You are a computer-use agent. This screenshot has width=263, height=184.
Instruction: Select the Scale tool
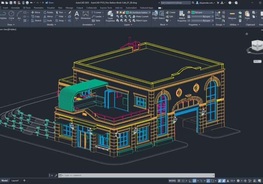[48, 20]
